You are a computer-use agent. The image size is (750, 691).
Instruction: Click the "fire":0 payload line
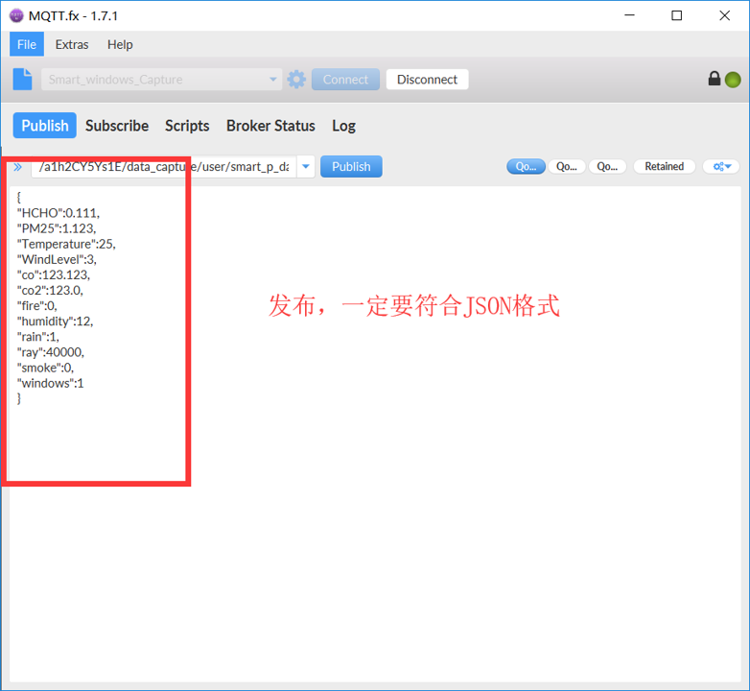[x=37, y=306]
